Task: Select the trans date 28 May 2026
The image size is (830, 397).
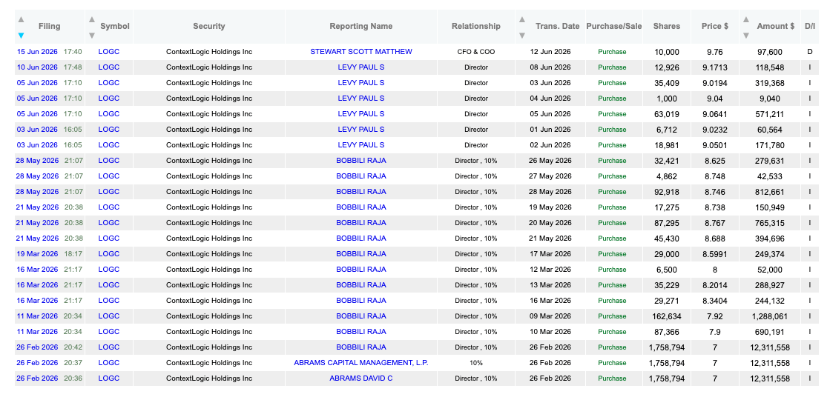Action: (550, 191)
